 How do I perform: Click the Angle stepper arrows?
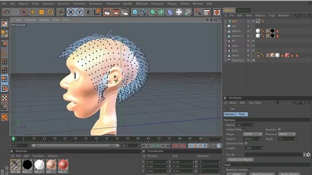pyautogui.click(x=295, y=139)
